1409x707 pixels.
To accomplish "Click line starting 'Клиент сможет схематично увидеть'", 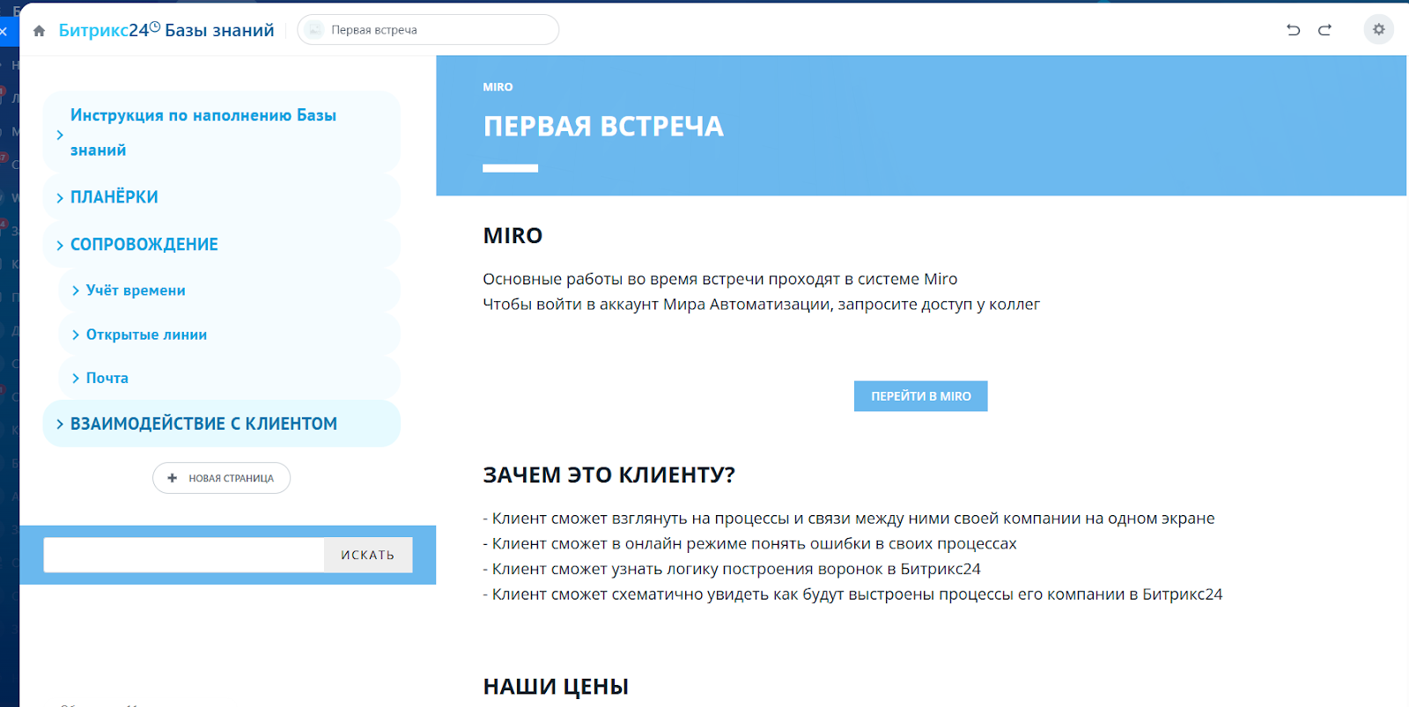I will pyautogui.click(x=852, y=594).
